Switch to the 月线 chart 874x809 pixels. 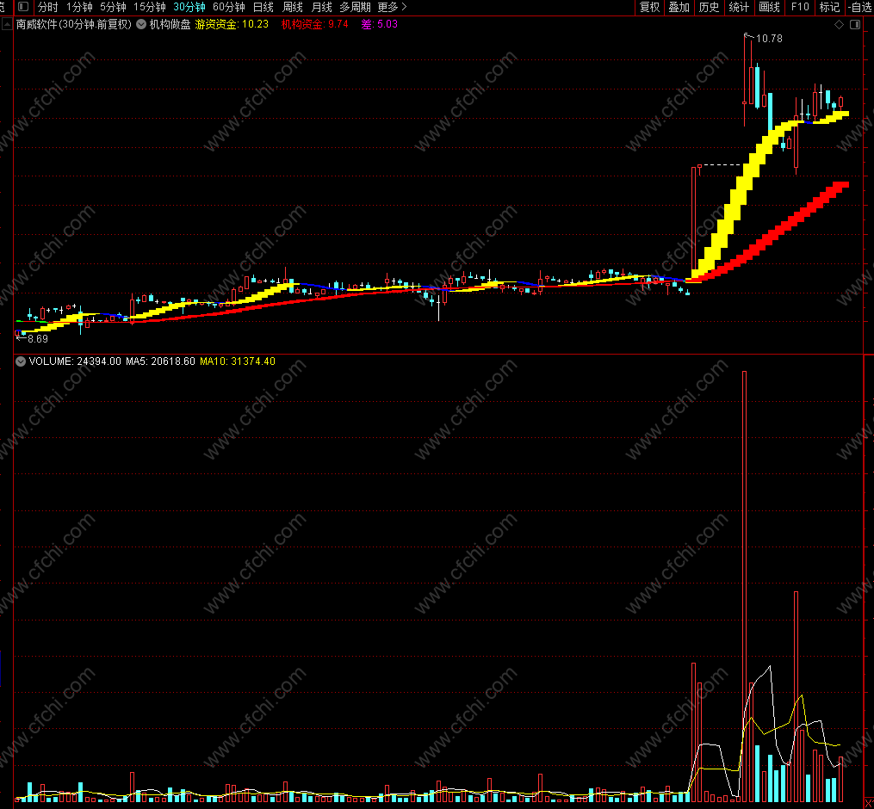322,7
